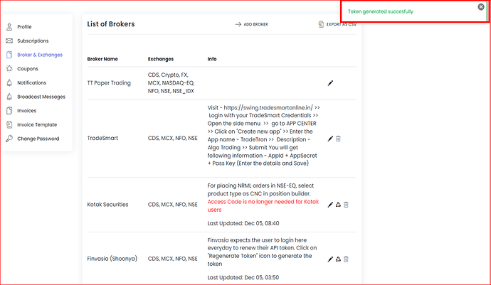Click the Invoice Template file icon
491x285 pixels.
coord(9,124)
